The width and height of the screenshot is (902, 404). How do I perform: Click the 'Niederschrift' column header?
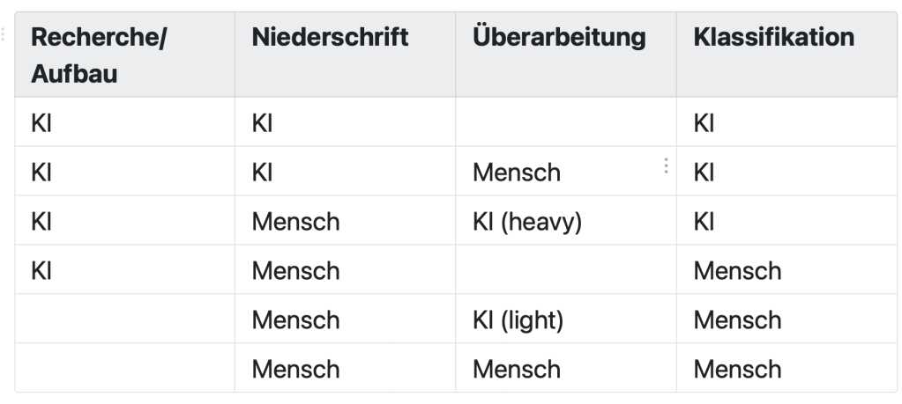click(330, 38)
